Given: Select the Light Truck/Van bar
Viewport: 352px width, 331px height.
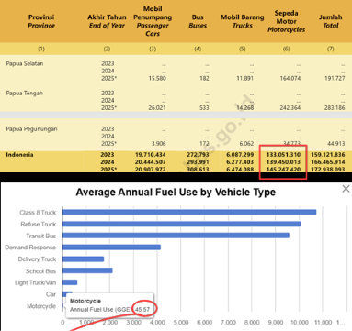Looking at the screenshot, I should pos(70,282).
